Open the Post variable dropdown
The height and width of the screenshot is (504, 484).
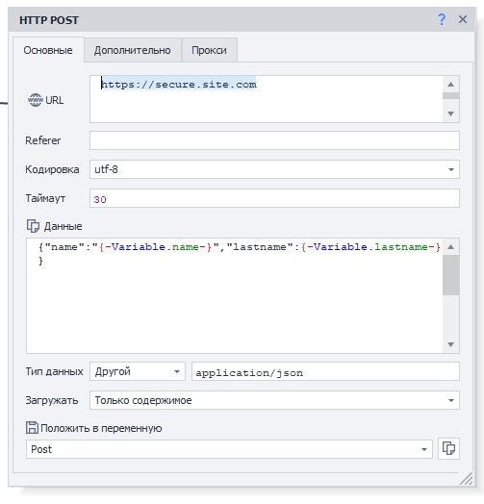(229, 449)
